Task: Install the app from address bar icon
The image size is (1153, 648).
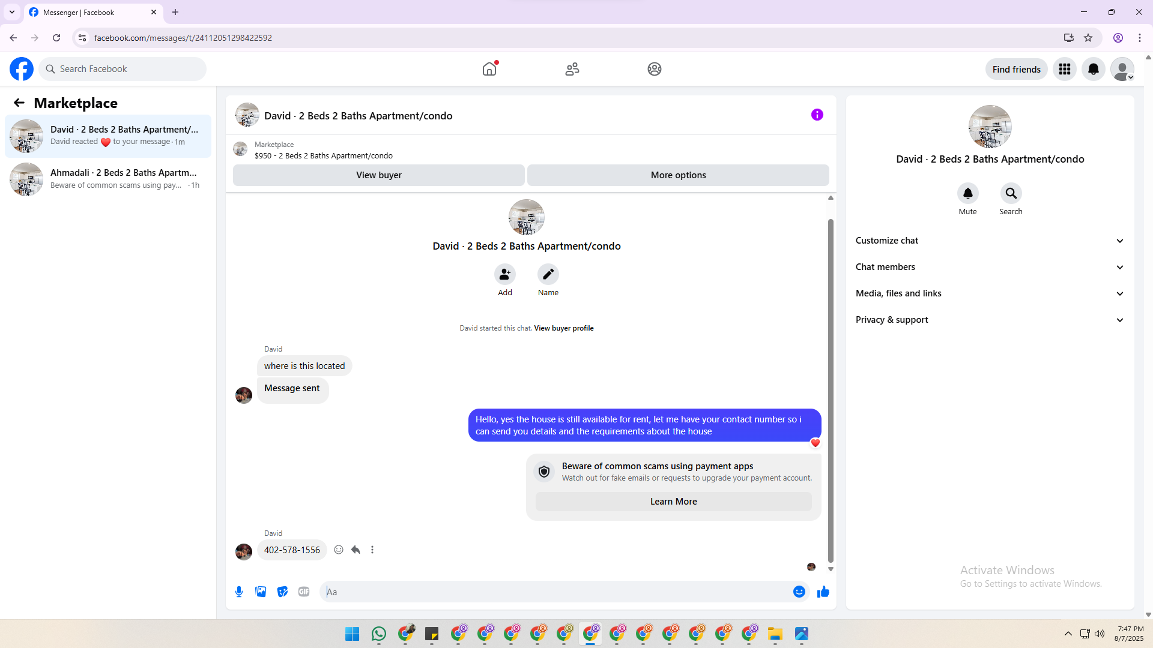Action: tap(1069, 38)
